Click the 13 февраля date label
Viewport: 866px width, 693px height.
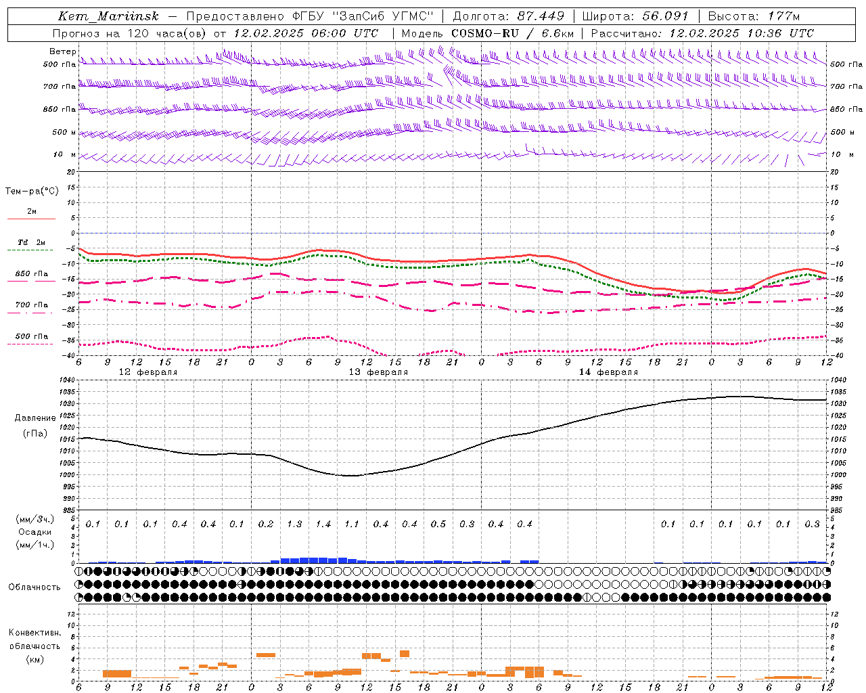tap(378, 372)
